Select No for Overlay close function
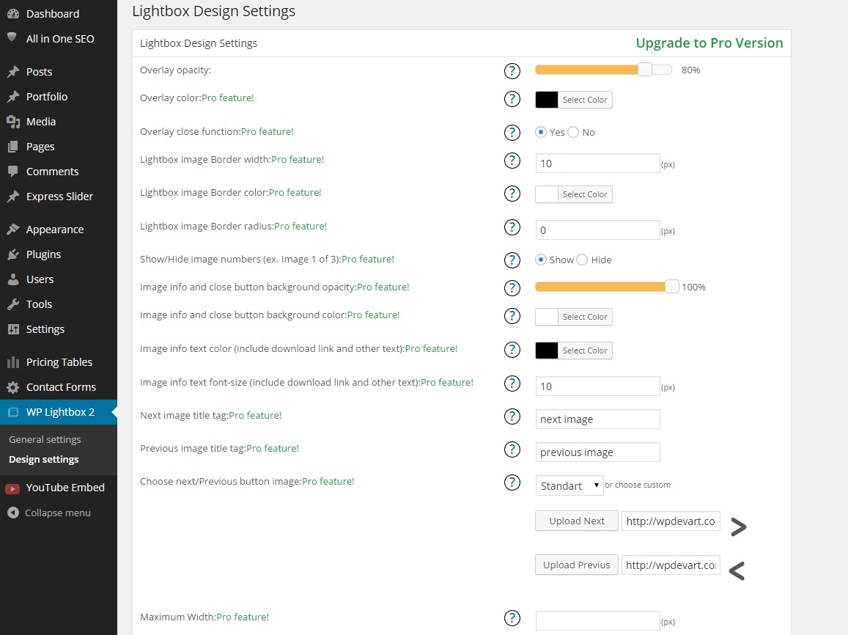The width and height of the screenshot is (848, 635). pos(573,132)
